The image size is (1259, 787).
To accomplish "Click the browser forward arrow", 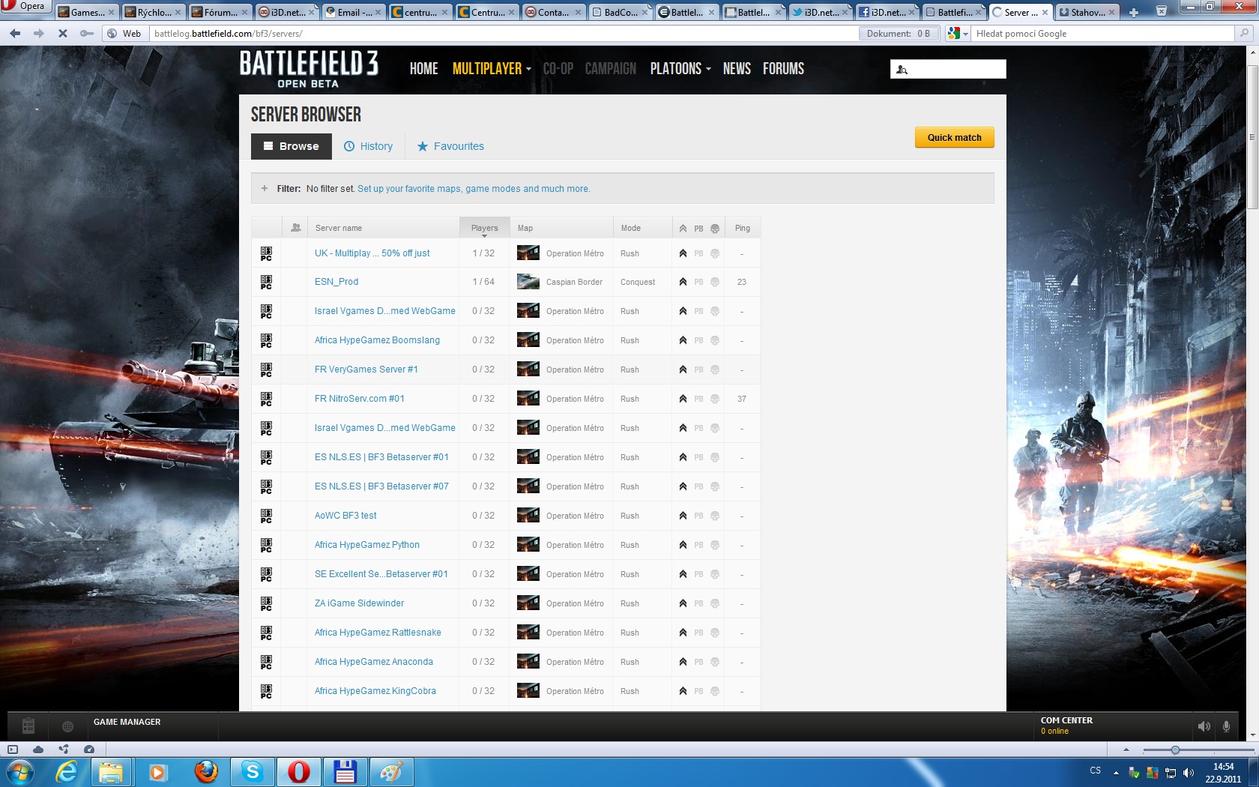I will click(x=39, y=34).
